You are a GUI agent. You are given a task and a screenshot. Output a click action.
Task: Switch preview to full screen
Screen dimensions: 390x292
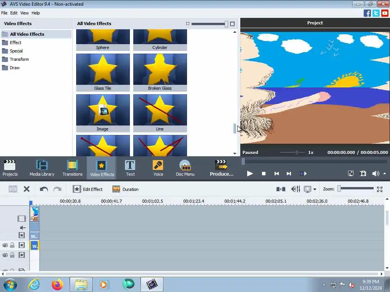351,173
